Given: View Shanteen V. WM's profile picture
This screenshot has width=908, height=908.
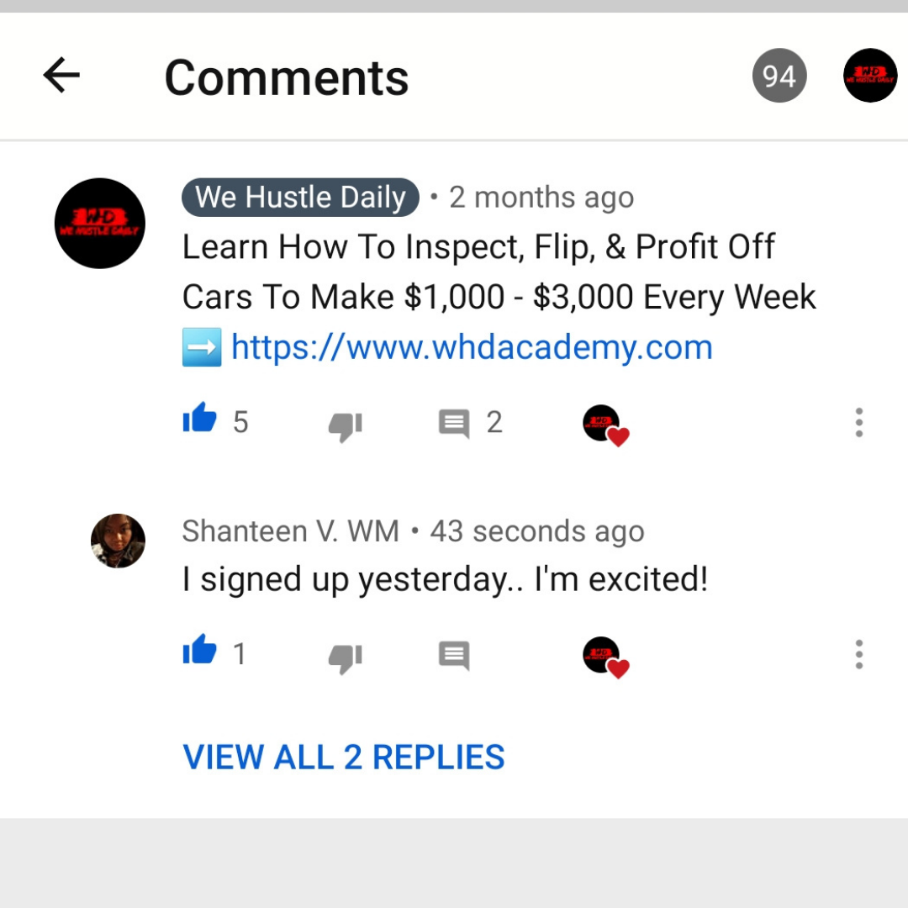Looking at the screenshot, I should click(118, 541).
